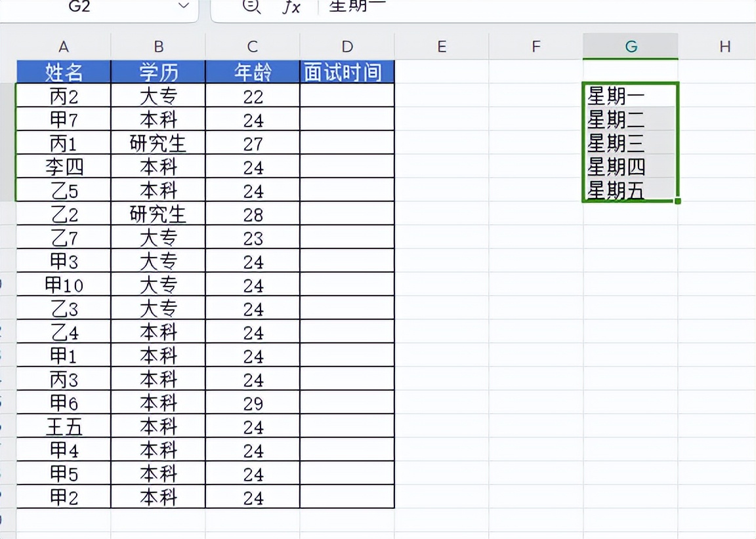Select cell containing 甲7
756x539 pixels.
pyautogui.click(x=64, y=119)
